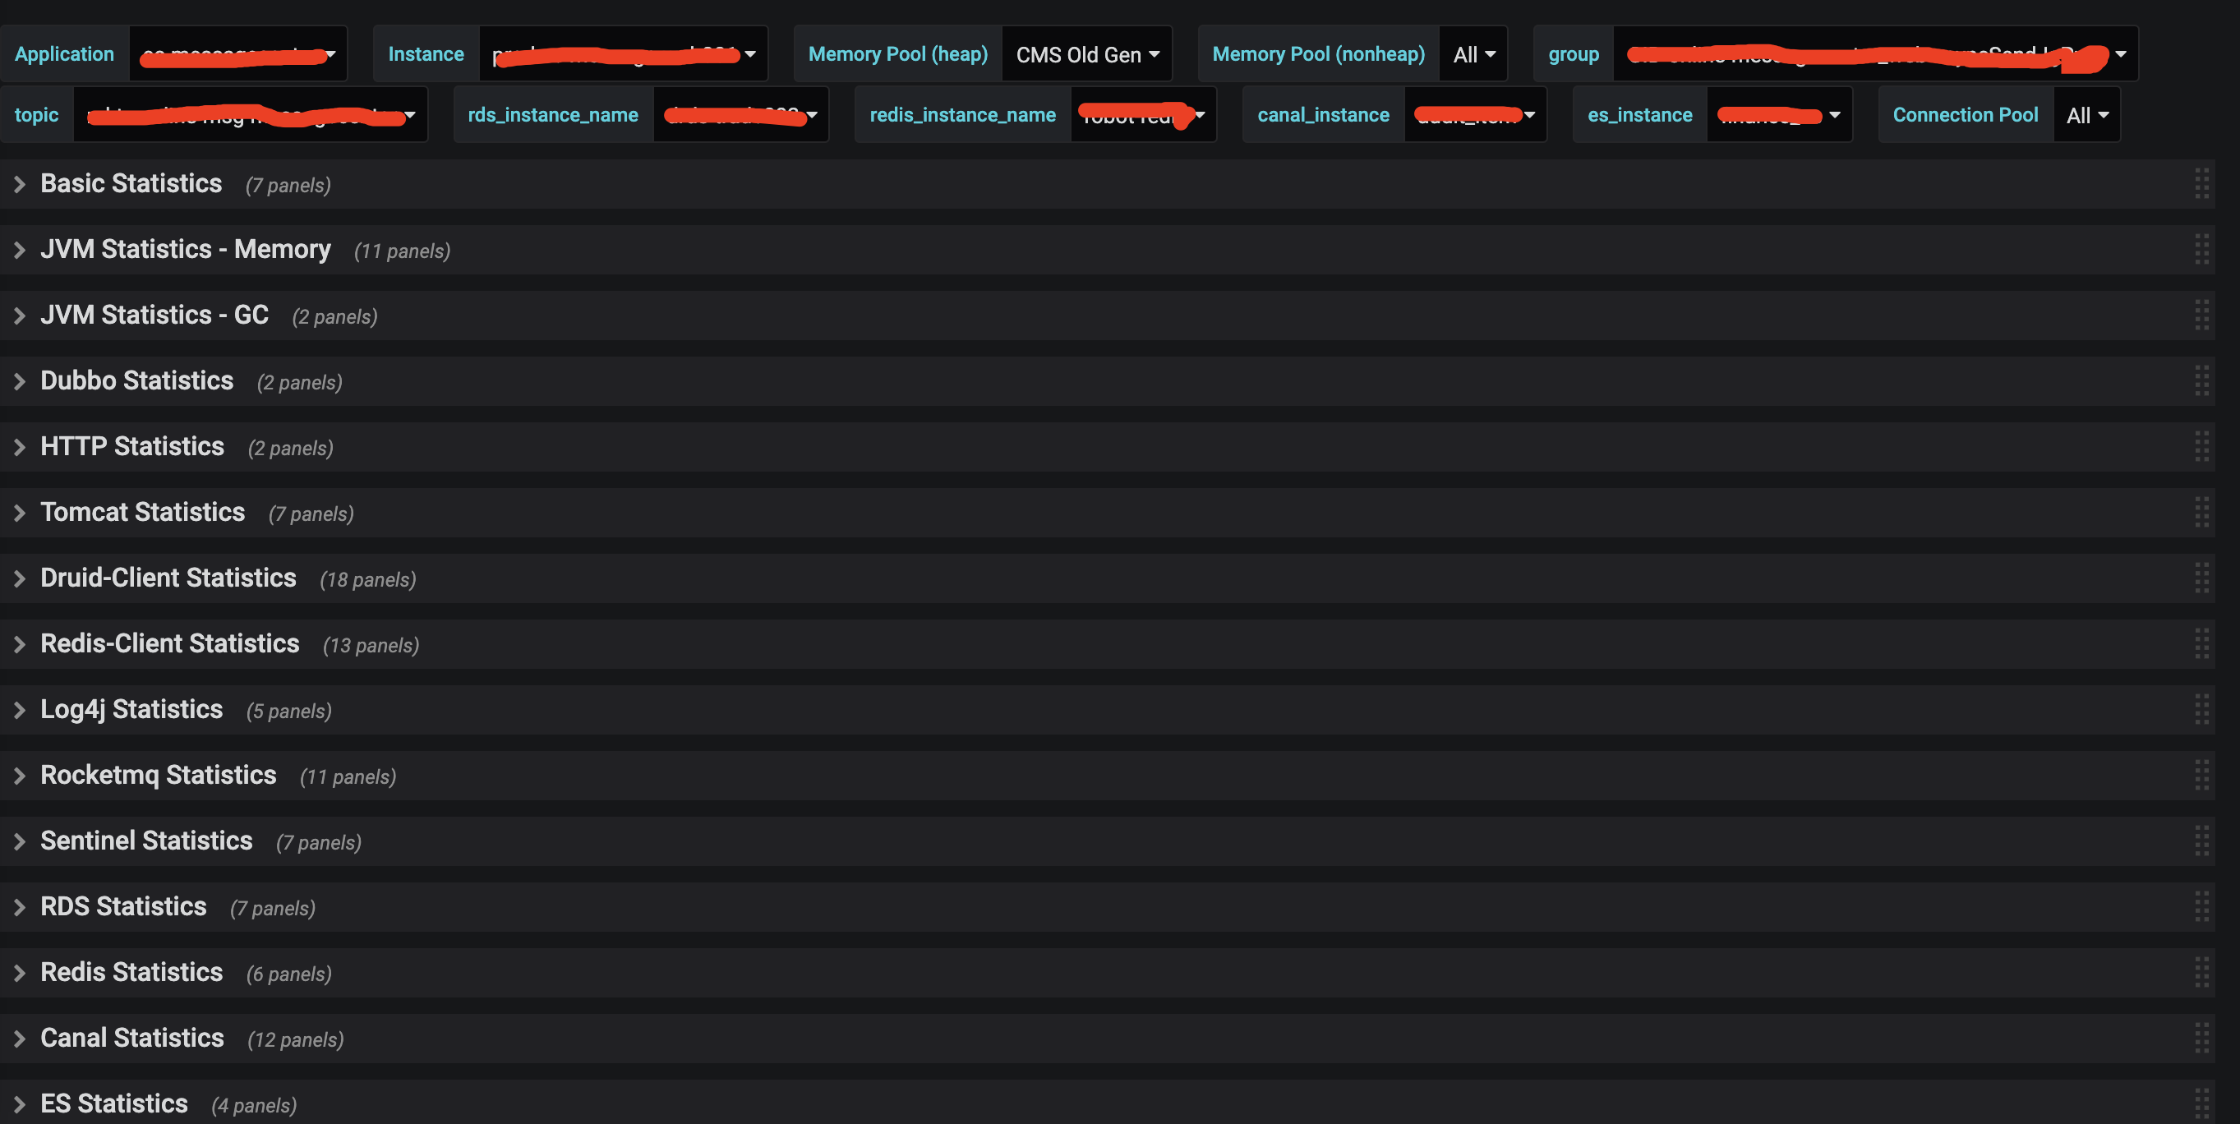Screen dimensions: 2240x1124
Task: Click drag handle on Rocketmq Statistics row
Action: pyautogui.click(x=2201, y=775)
